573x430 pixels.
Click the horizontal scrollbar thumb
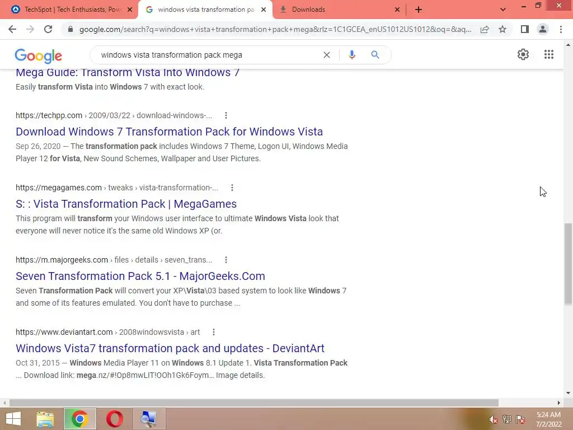pos(254,403)
